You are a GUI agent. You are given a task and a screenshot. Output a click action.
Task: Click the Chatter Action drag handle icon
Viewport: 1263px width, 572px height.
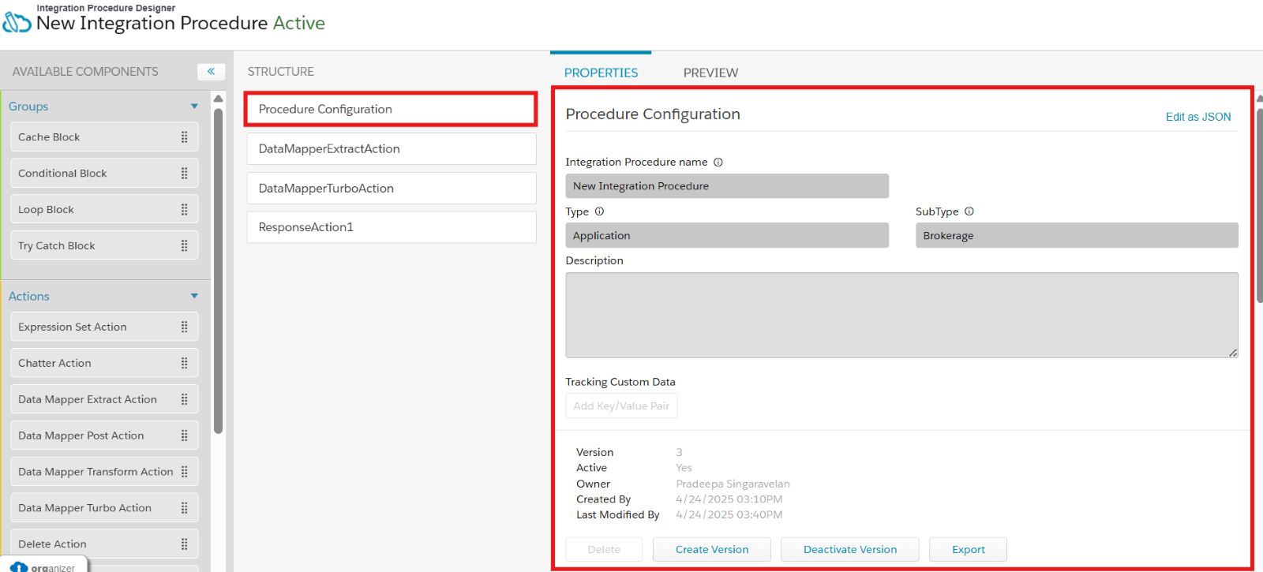tap(184, 364)
